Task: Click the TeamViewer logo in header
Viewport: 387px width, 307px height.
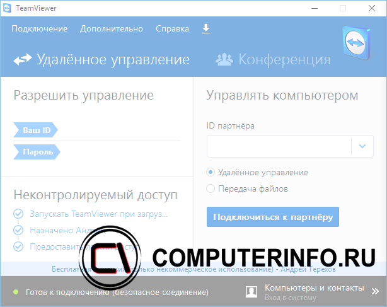Action: (357, 43)
